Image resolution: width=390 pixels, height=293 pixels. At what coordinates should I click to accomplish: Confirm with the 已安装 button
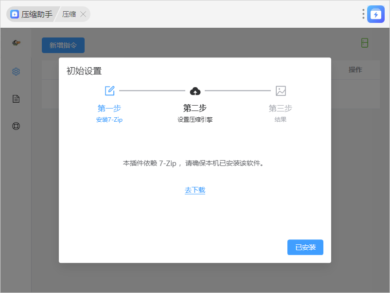pyautogui.click(x=305, y=247)
